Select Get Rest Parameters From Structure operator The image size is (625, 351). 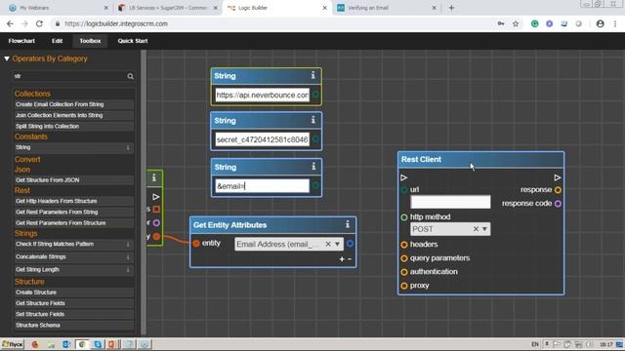[x=74, y=223]
